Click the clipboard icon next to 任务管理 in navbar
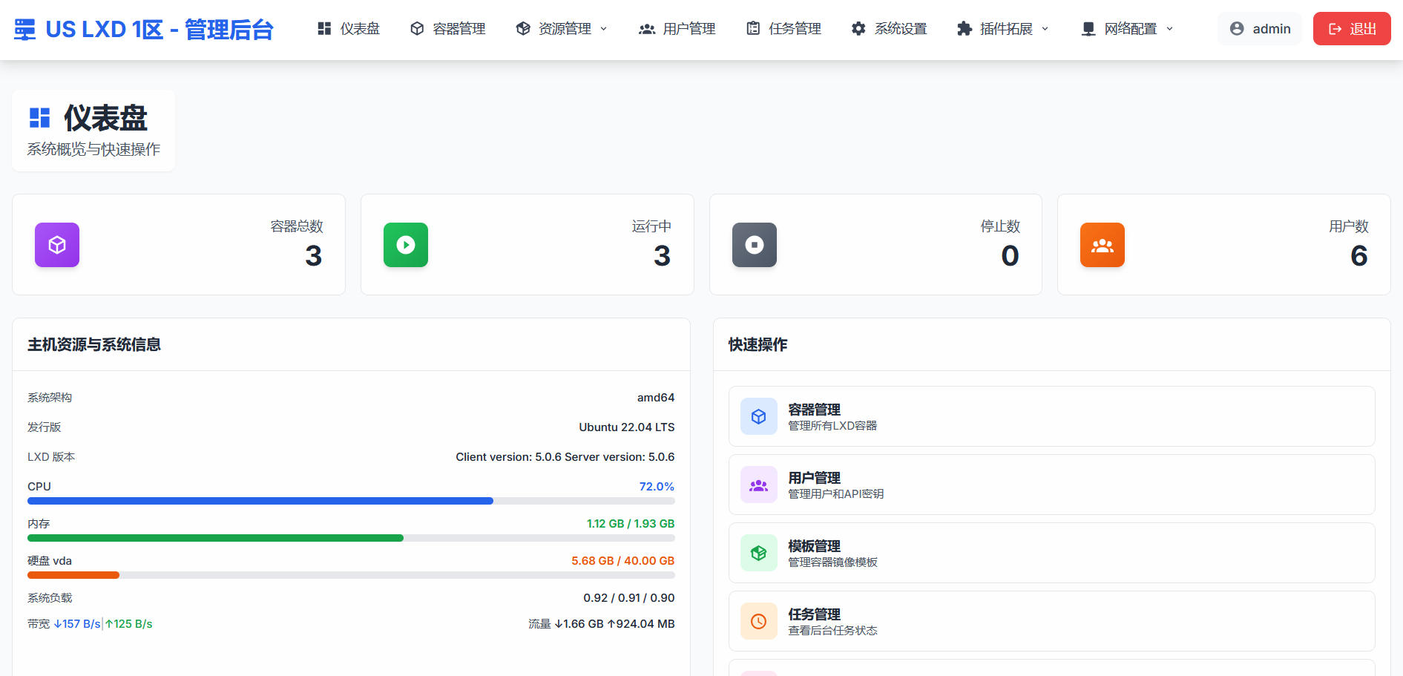The width and height of the screenshot is (1403, 676). coord(753,29)
